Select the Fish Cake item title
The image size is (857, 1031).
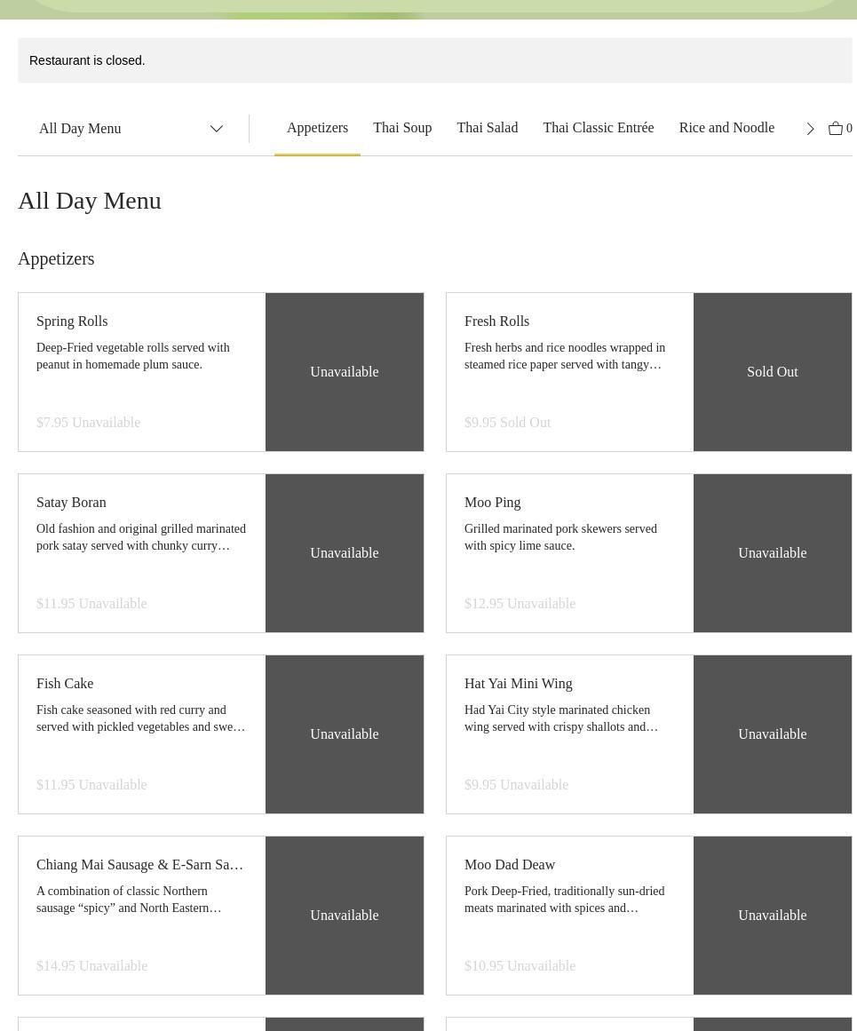pyautogui.click(x=65, y=684)
